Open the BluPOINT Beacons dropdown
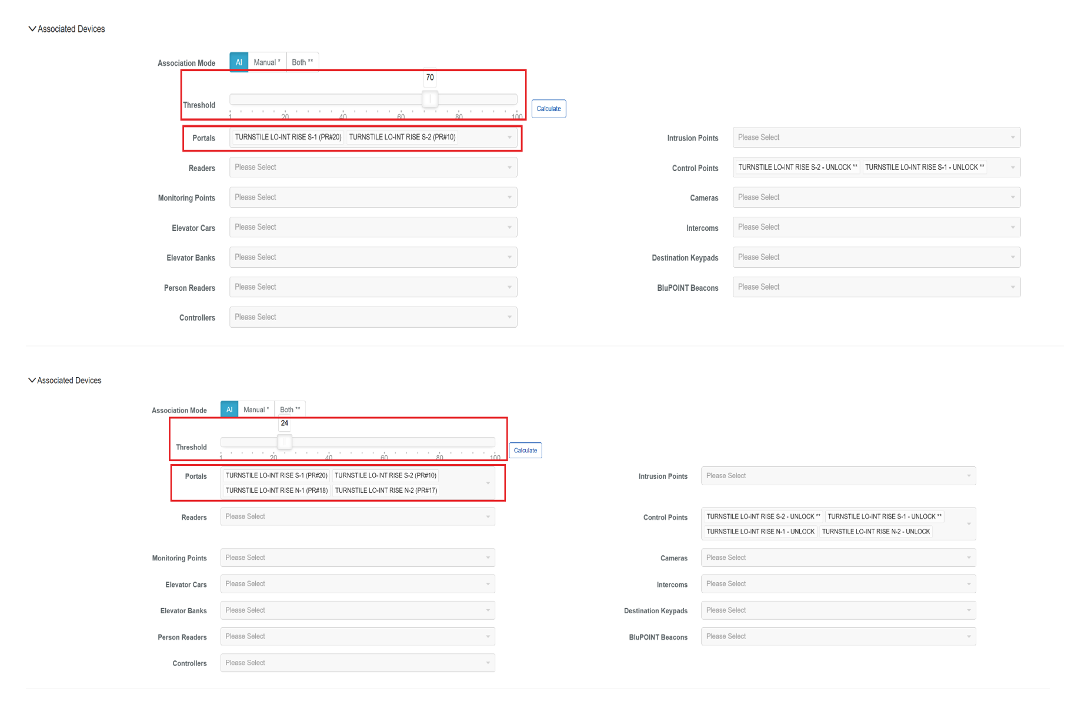This screenshot has height=712, width=1081. 876,287
